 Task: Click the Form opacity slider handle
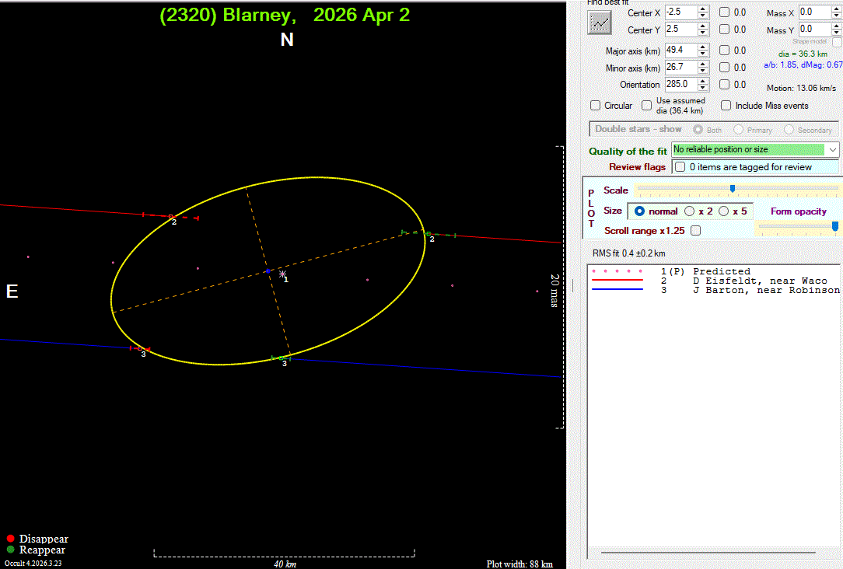[835, 226]
